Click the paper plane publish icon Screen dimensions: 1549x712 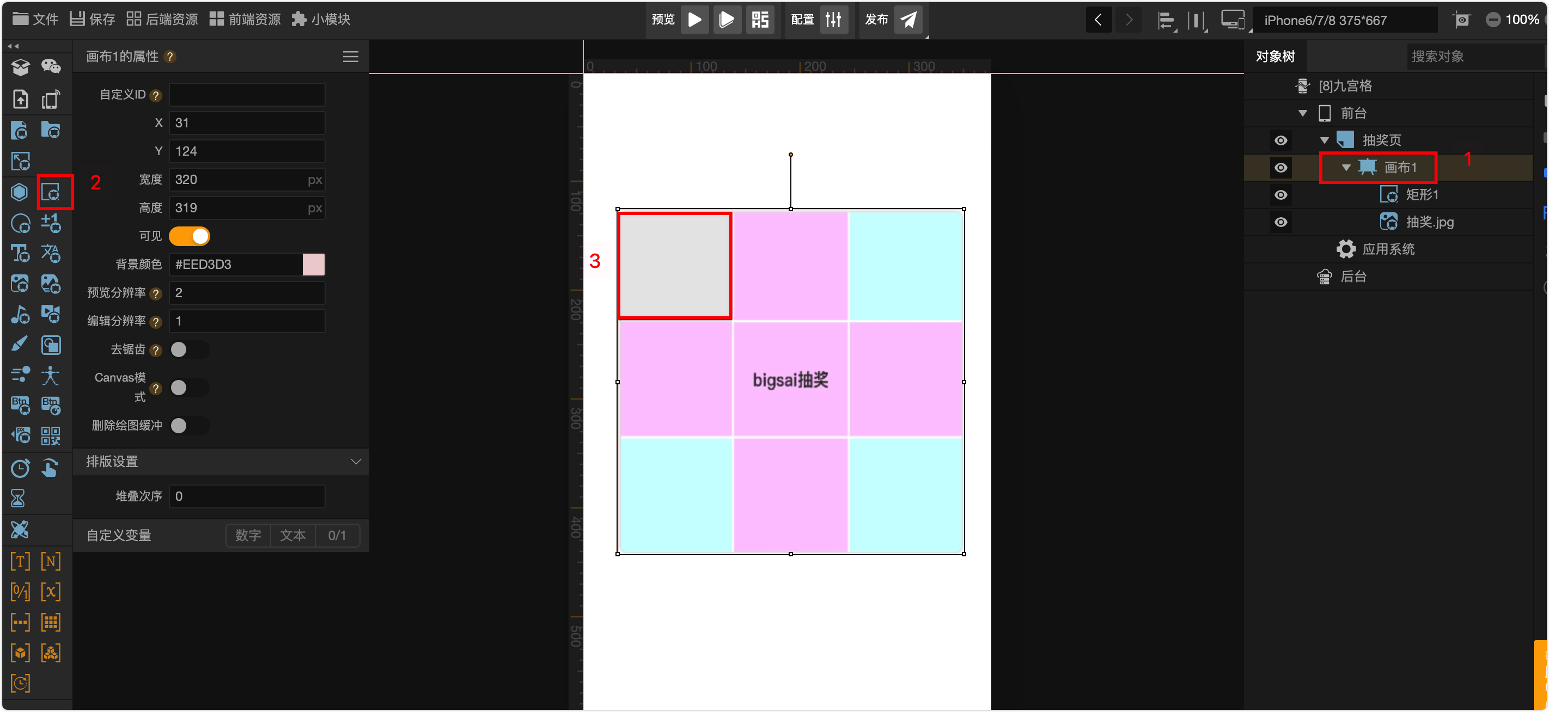[x=908, y=20]
